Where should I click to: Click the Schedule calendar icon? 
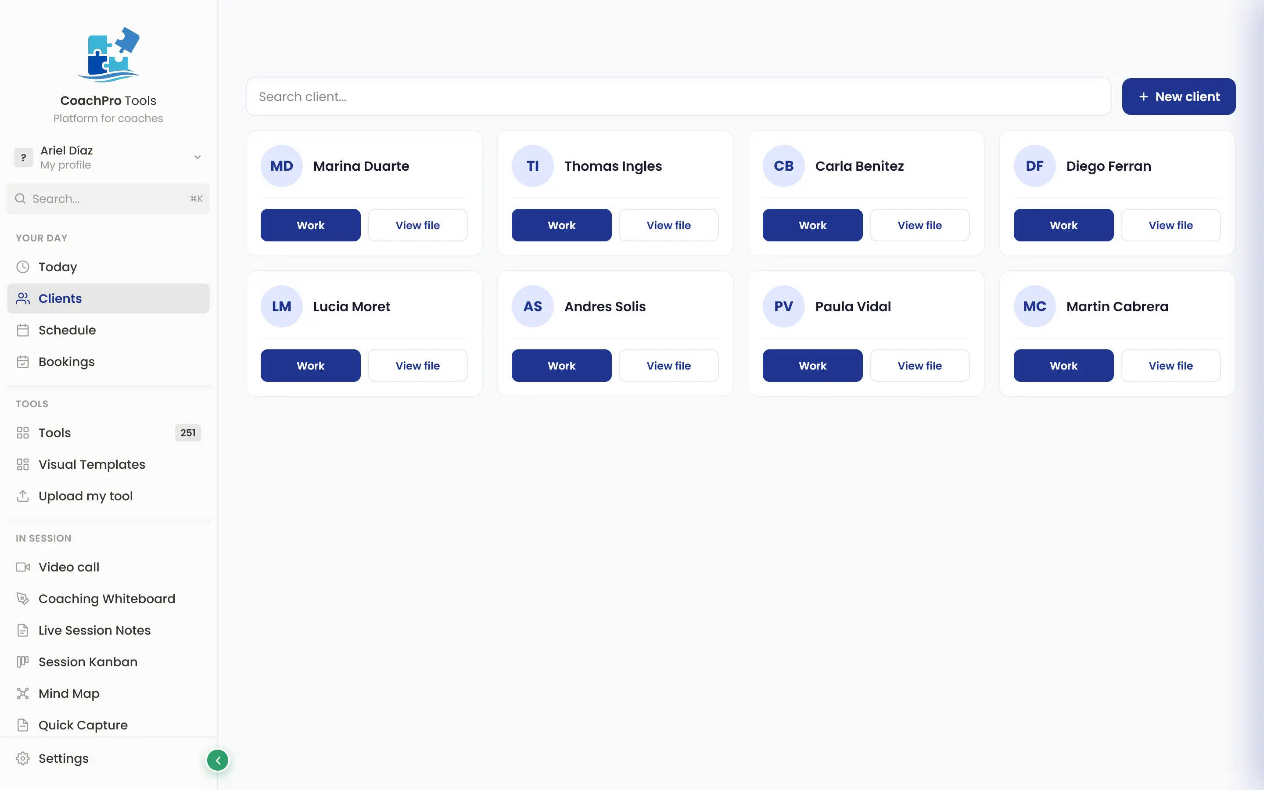[x=22, y=330]
